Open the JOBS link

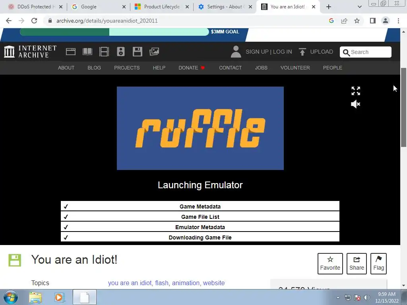coord(261,68)
